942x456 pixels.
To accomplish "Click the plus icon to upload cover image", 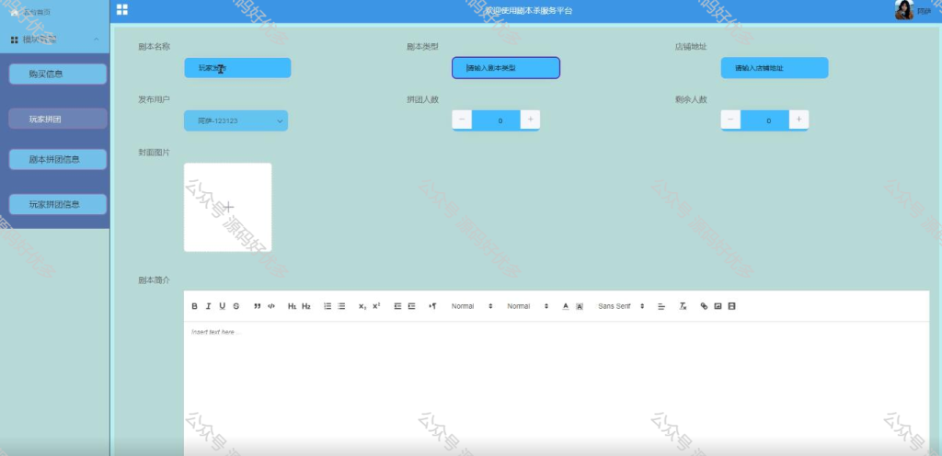I will coord(228,207).
